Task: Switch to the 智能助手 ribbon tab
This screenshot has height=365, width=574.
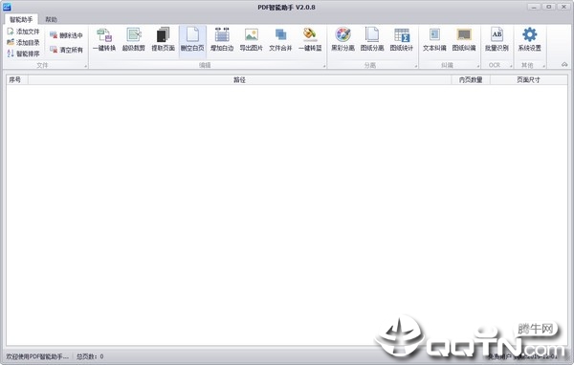Action: click(x=21, y=19)
